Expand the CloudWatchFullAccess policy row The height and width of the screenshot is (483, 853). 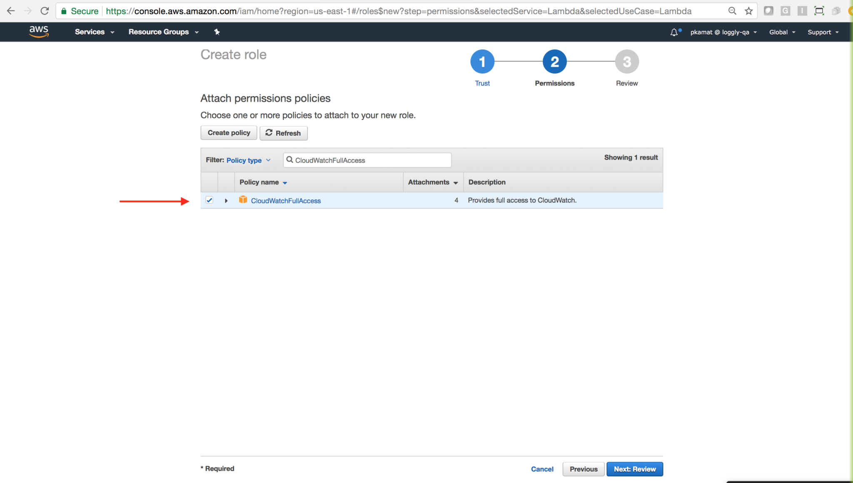(x=226, y=200)
